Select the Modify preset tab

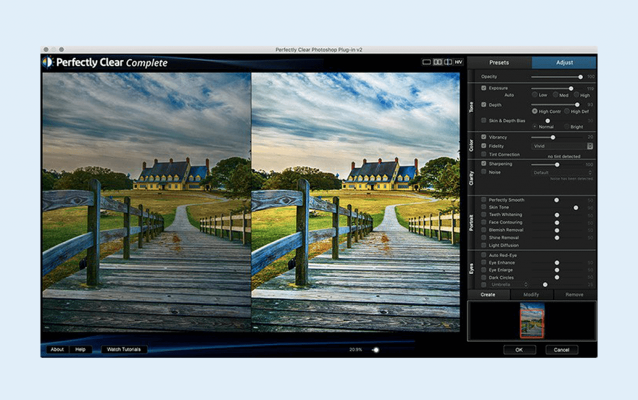pyautogui.click(x=531, y=295)
